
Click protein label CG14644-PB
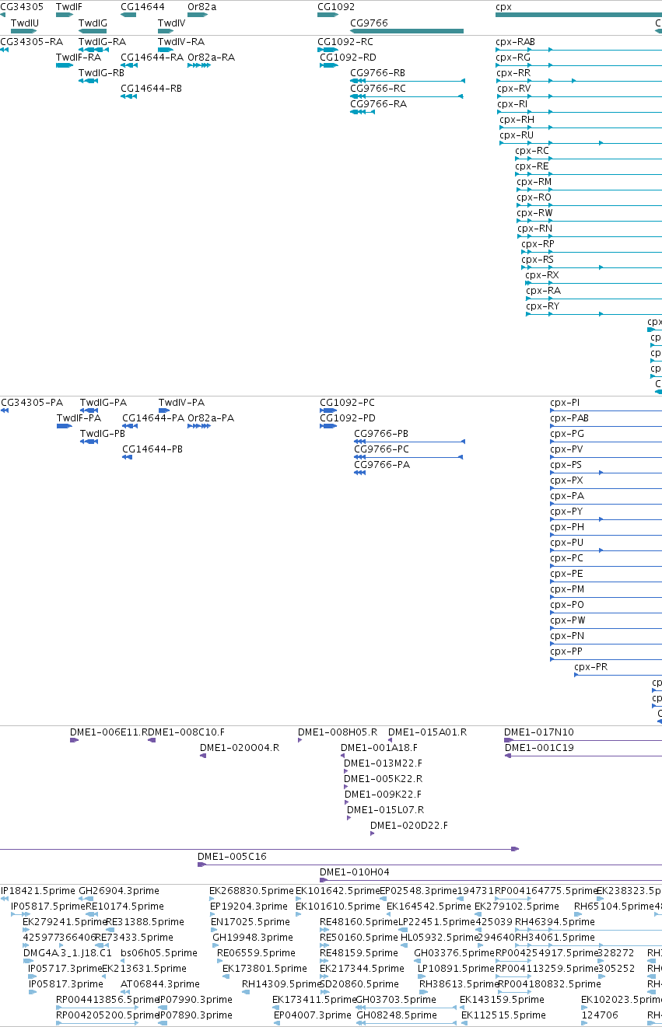pyautogui.click(x=152, y=449)
